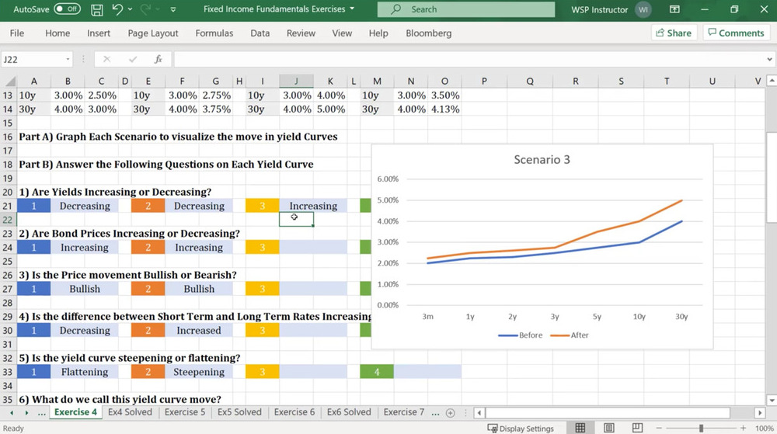Expand the formula bar chevron

(x=769, y=59)
